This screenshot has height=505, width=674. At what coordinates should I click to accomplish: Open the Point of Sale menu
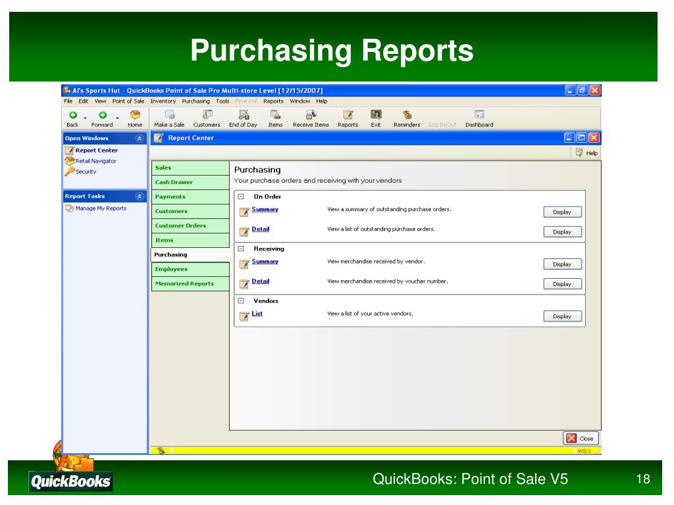point(128,101)
